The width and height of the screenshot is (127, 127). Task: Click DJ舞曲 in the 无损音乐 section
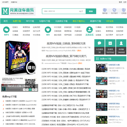(98, 27)
